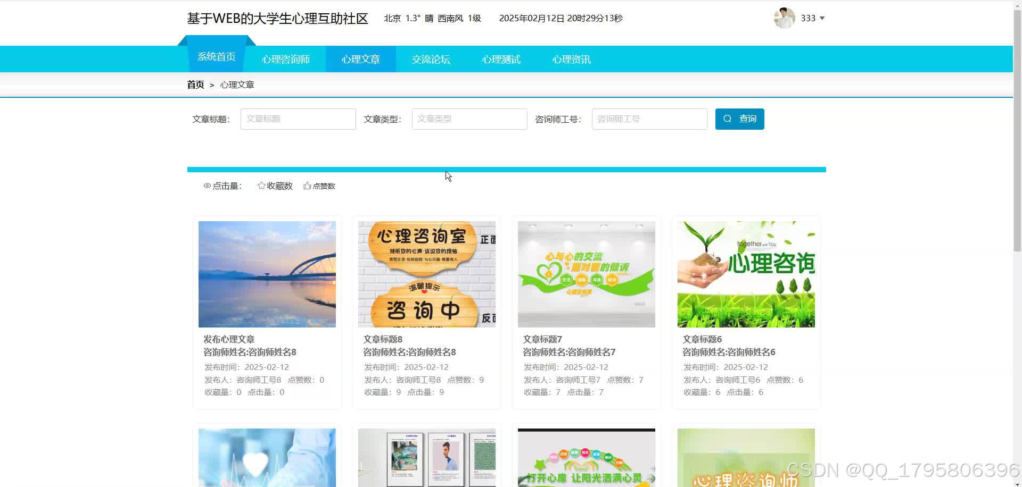Click the eye icon next to 点击量

[x=207, y=186]
